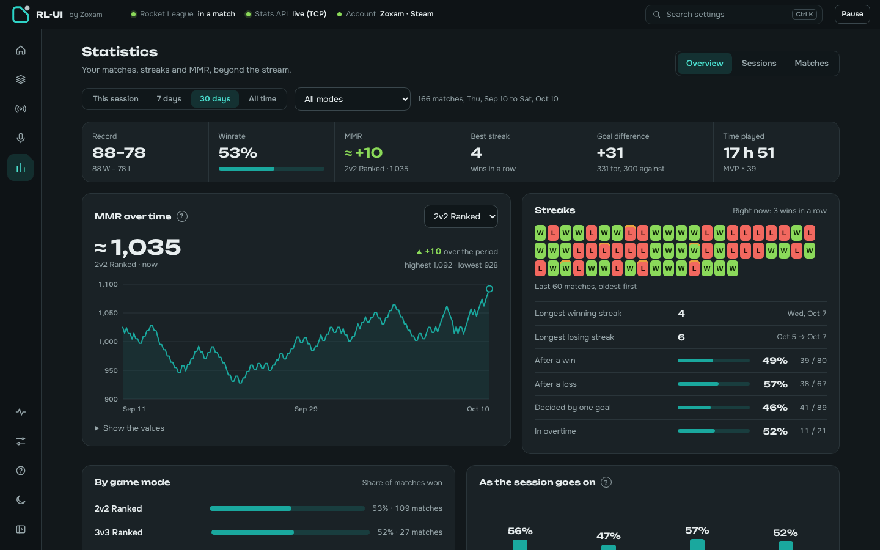Open the help tooltip beside As the session goes on

[606, 482]
